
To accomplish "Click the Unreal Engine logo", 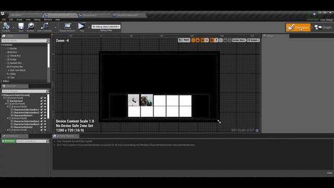I will click(3, 14).
